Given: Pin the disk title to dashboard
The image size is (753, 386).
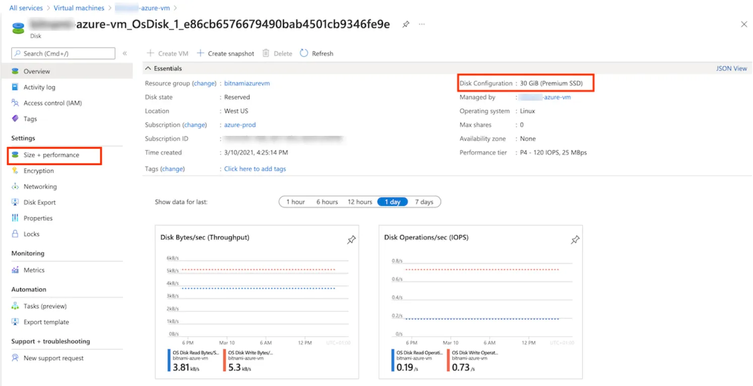Looking at the screenshot, I should [x=406, y=24].
